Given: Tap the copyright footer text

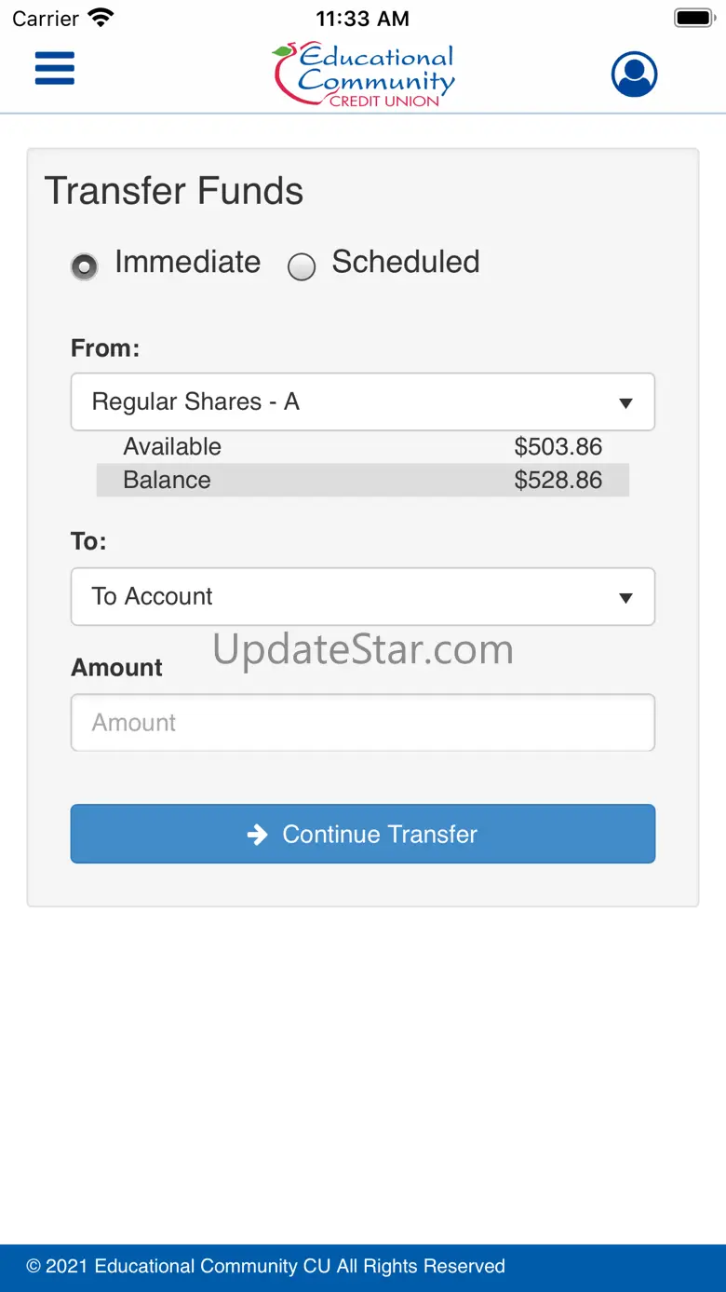Looking at the screenshot, I should 266,1266.
